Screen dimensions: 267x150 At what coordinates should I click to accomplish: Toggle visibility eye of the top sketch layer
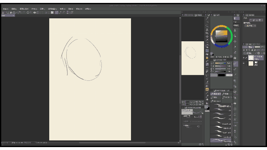(x=244, y=58)
